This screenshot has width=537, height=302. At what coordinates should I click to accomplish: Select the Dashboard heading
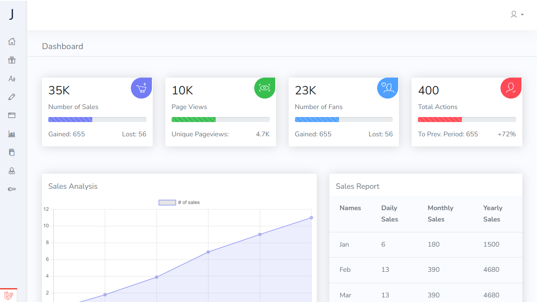click(62, 46)
